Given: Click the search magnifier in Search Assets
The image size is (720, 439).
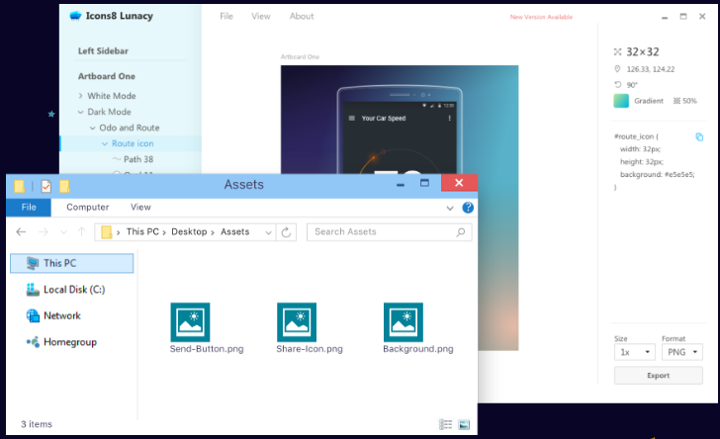Looking at the screenshot, I should pyautogui.click(x=461, y=232).
